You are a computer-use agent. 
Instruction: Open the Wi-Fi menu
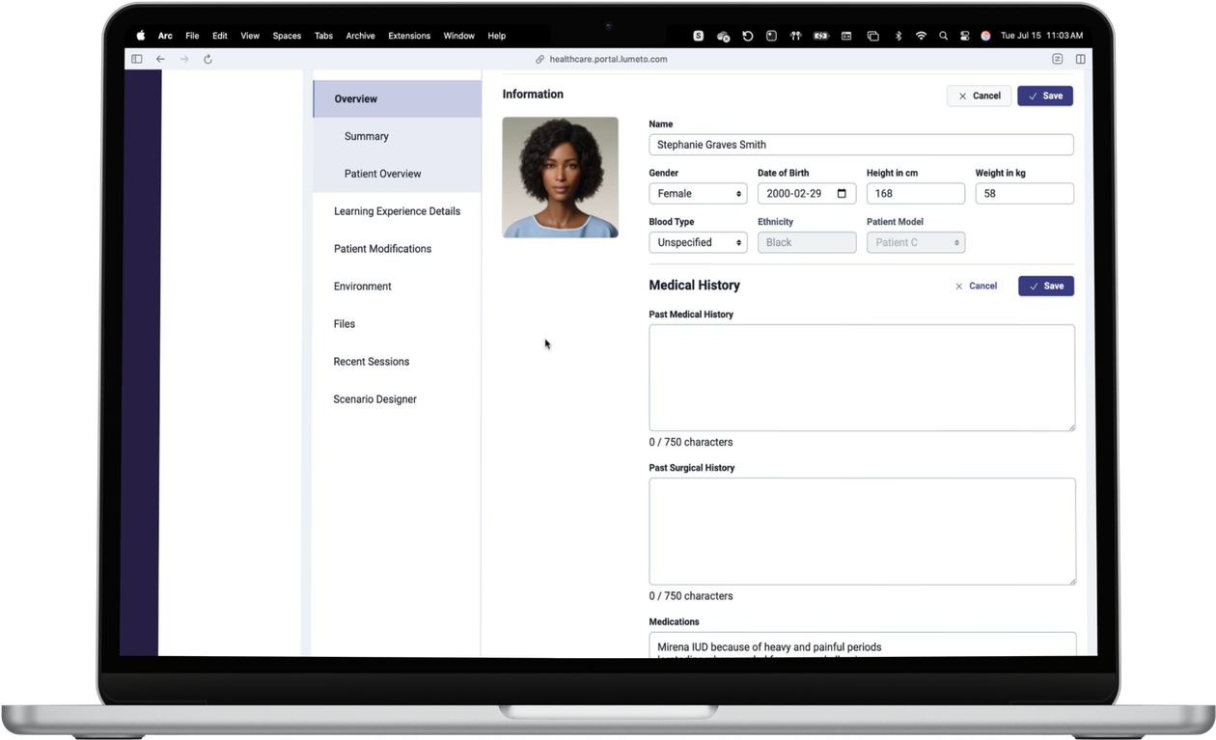pos(922,36)
